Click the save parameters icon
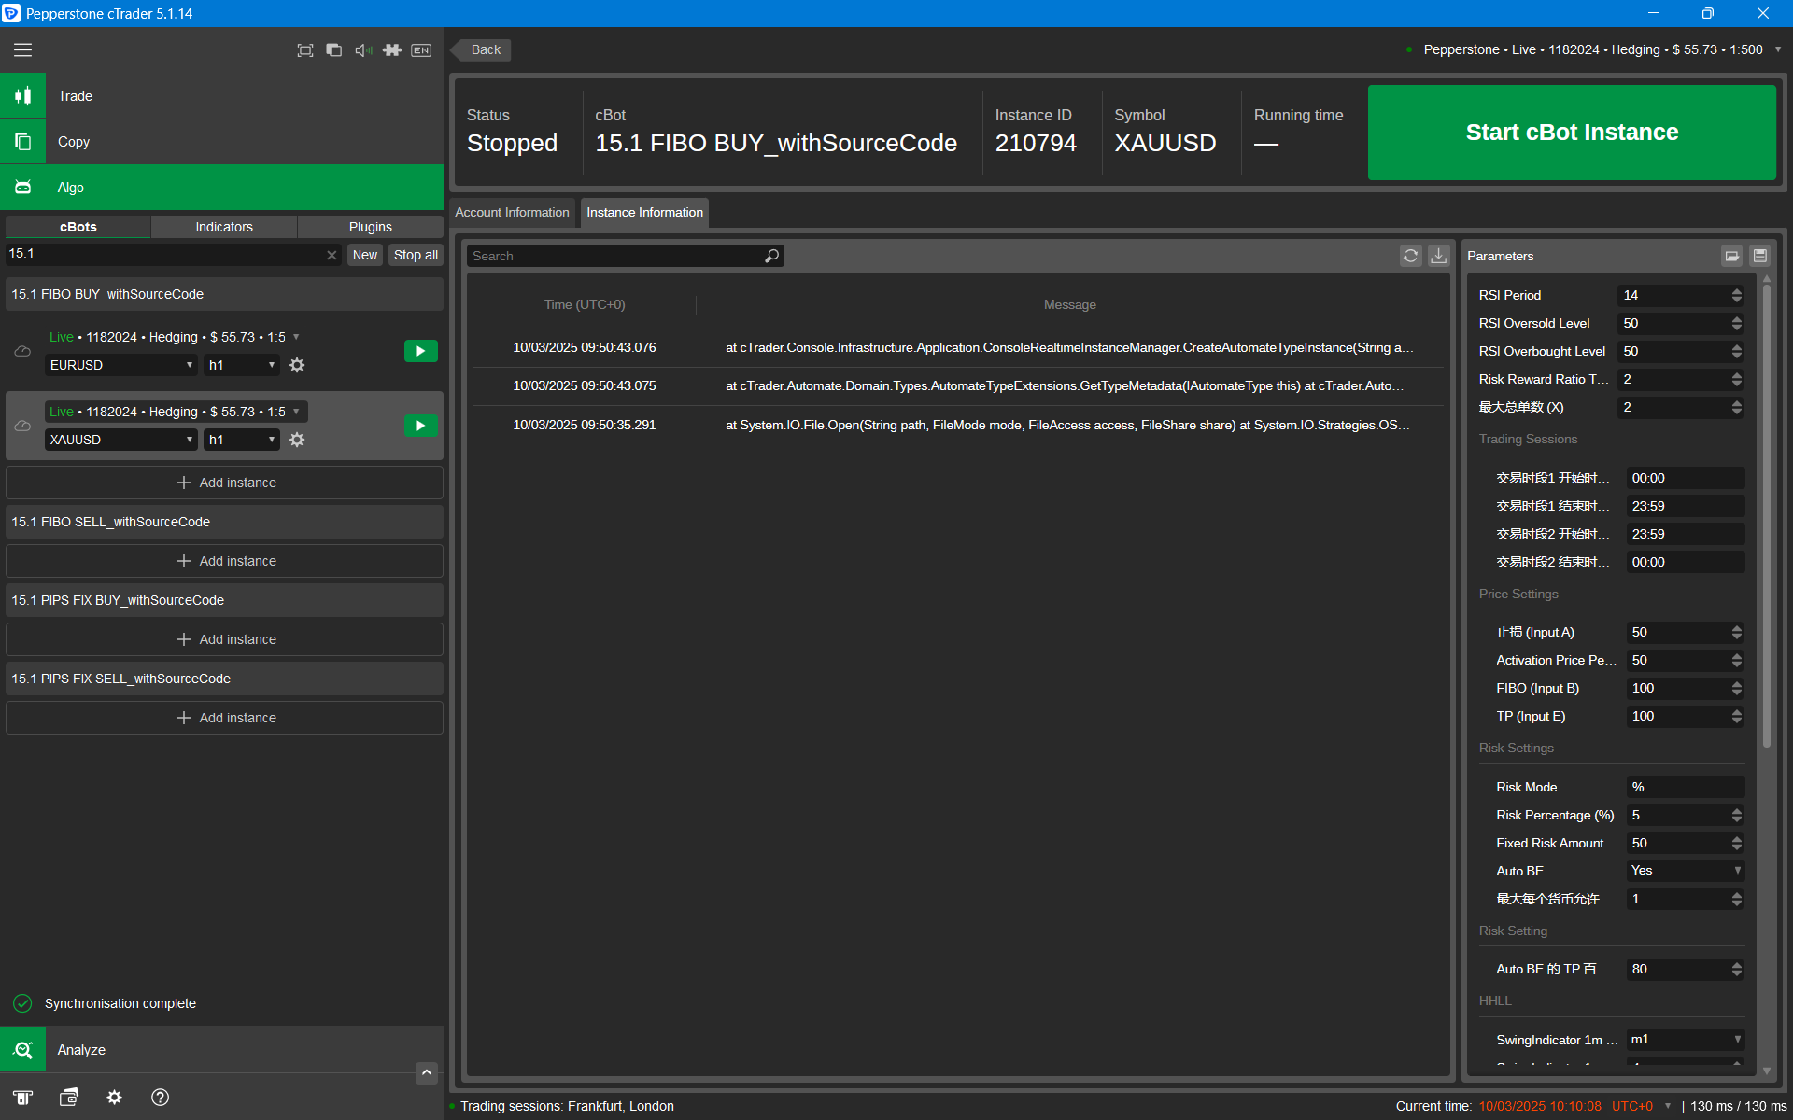1793x1120 pixels. pos(1759,256)
